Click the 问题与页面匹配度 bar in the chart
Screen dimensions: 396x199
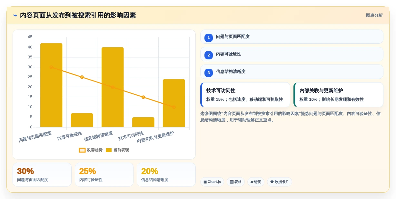51,85
